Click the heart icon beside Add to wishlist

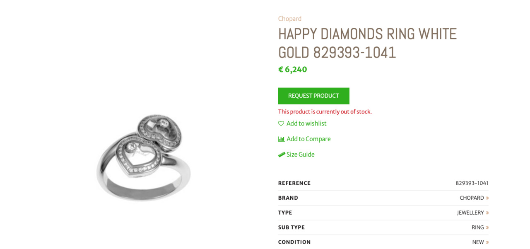281,123
